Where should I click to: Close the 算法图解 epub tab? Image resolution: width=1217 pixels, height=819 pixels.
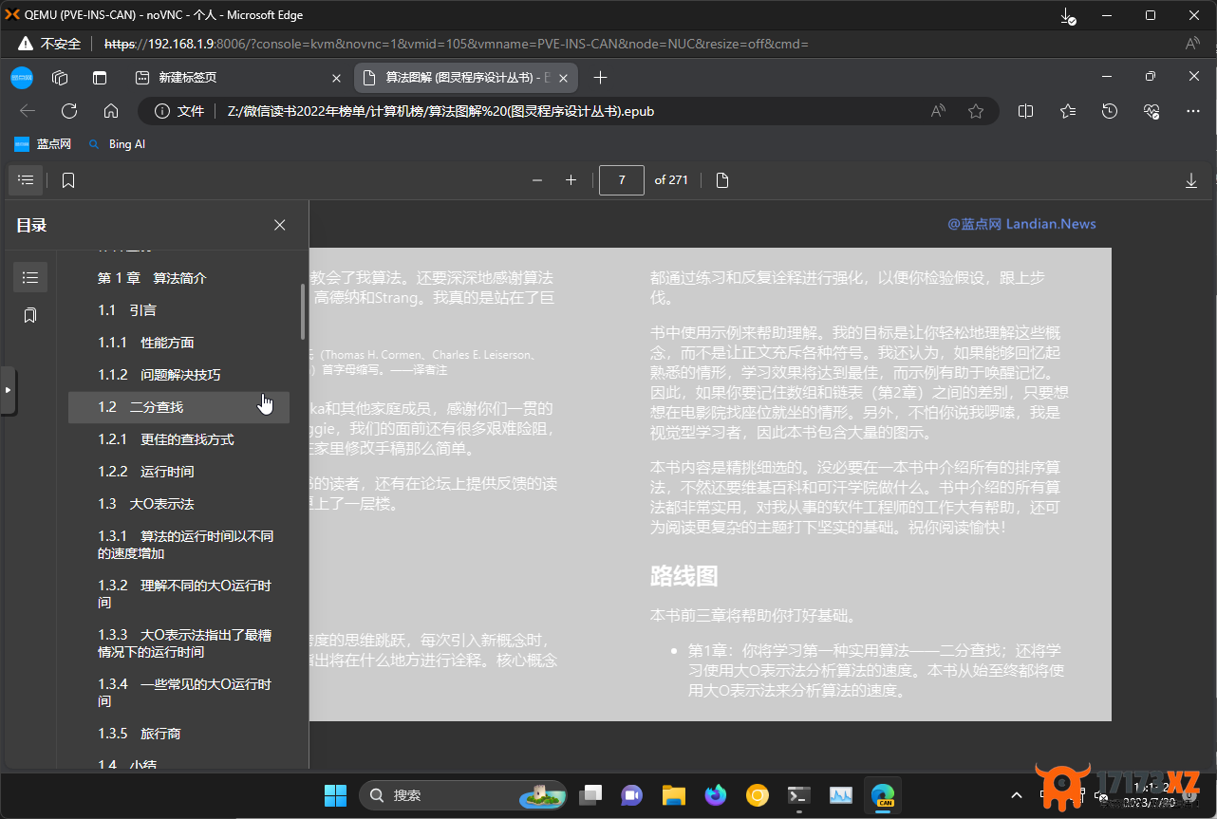tap(564, 78)
